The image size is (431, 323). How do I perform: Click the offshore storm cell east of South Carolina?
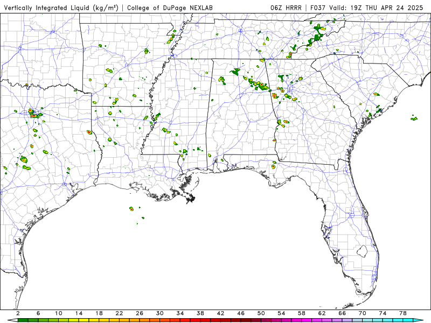(x=414, y=118)
